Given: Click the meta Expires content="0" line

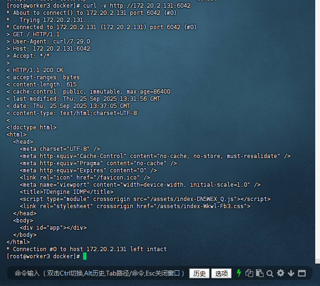Looking at the screenshot, I should [88, 170].
